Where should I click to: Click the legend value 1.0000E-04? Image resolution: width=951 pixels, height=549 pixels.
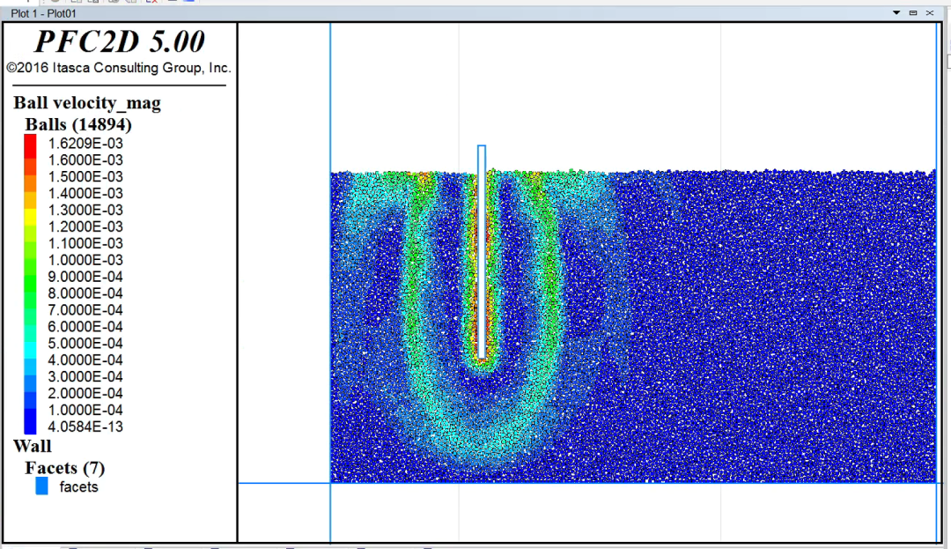coord(85,410)
